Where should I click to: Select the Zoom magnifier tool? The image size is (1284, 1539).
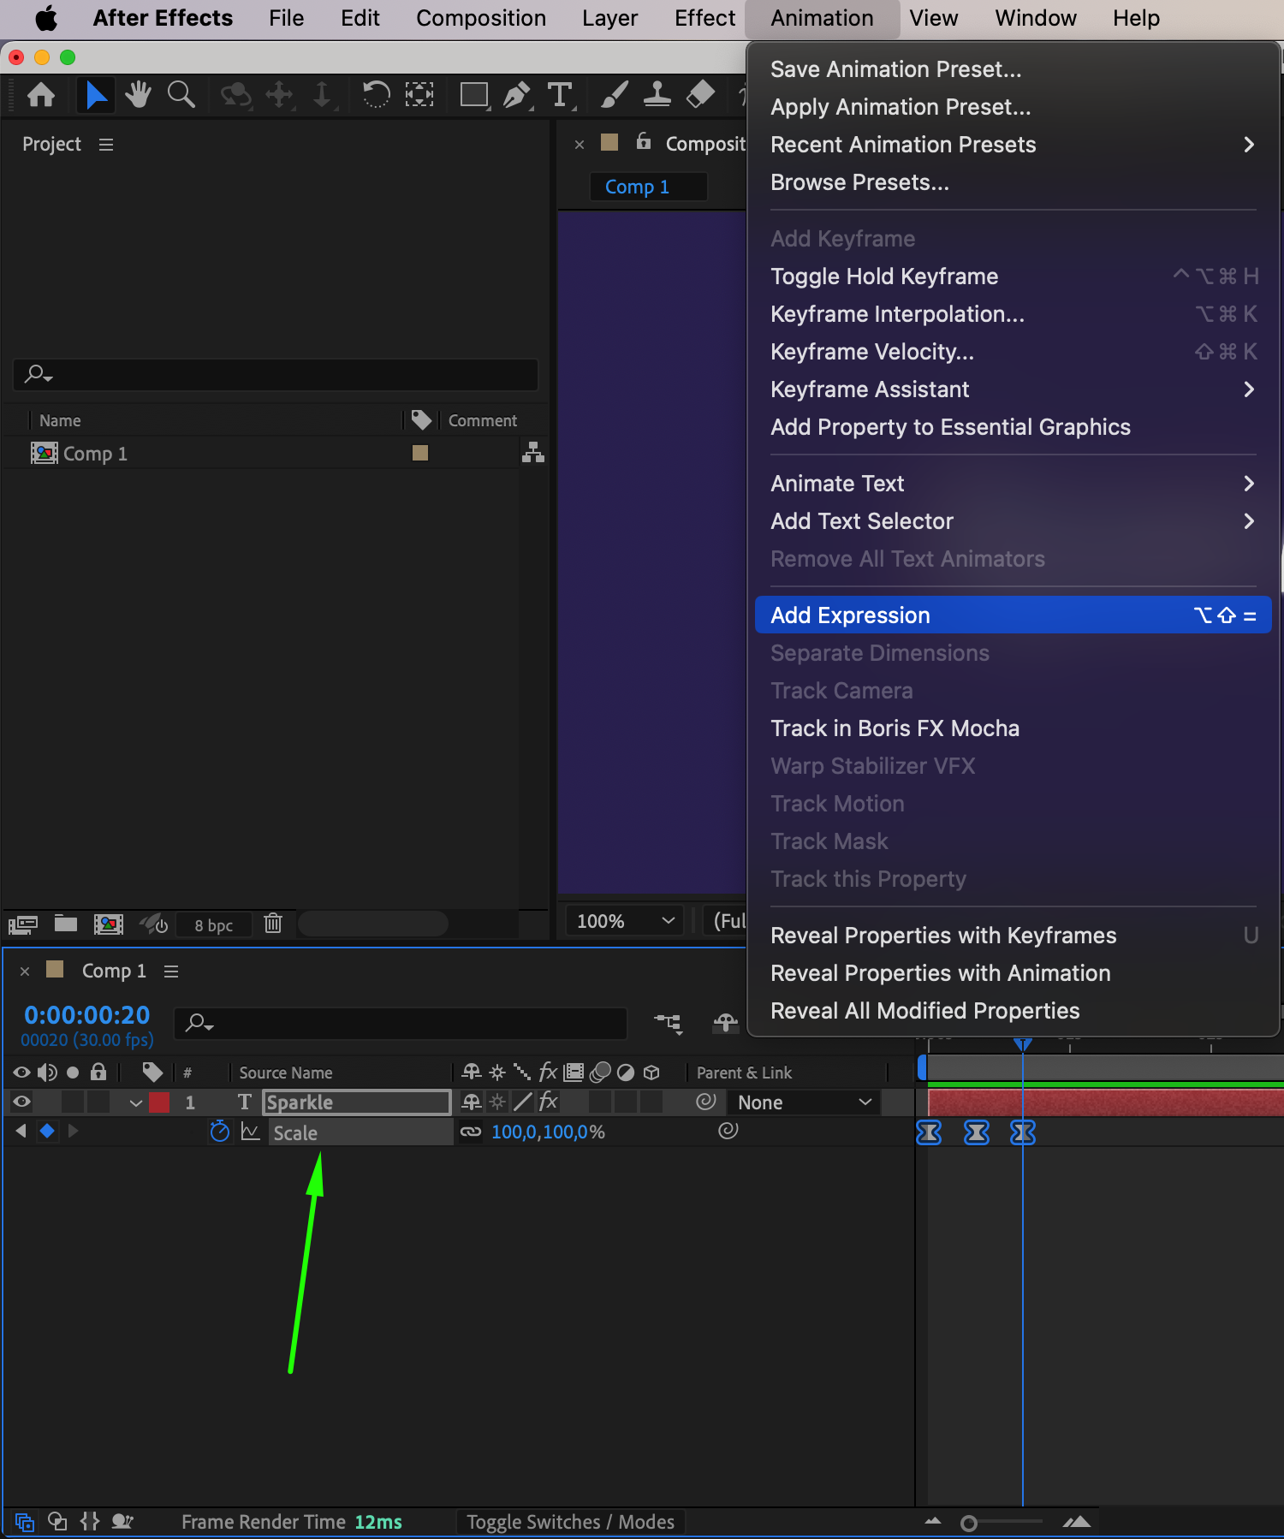click(181, 94)
